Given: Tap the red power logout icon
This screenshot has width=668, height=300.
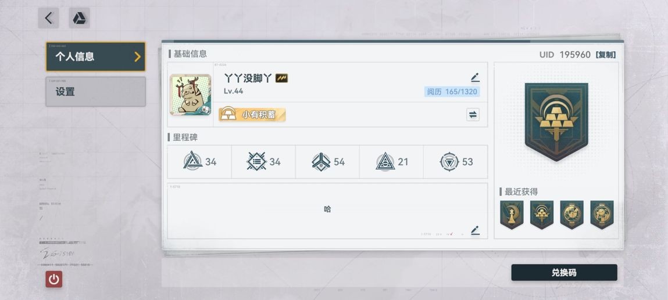Looking at the screenshot, I should click(x=54, y=279).
